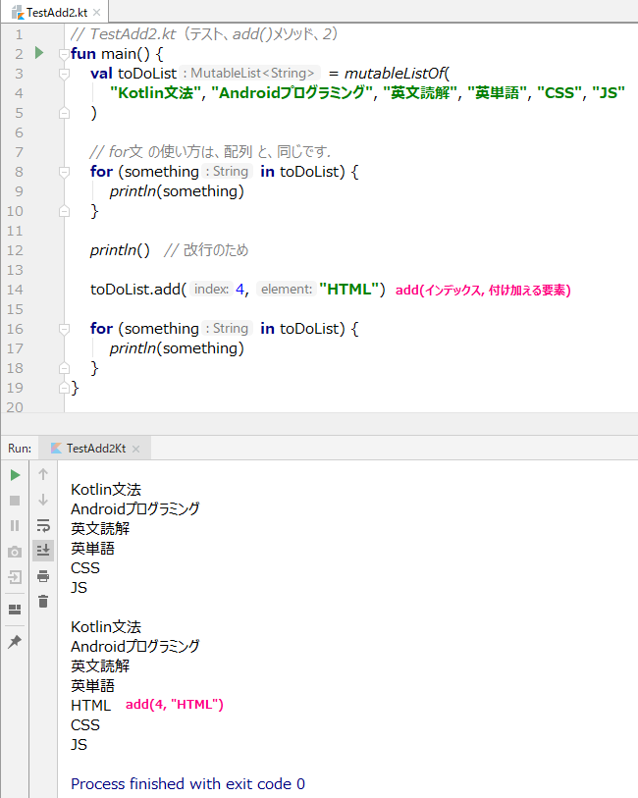Click the HTML line in console output

(x=90, y=706)
